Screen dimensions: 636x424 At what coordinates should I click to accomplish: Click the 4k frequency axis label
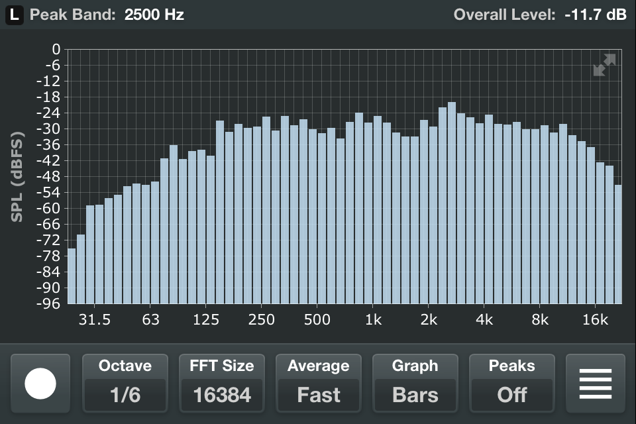pyautogui.click(x=484, y=321)
